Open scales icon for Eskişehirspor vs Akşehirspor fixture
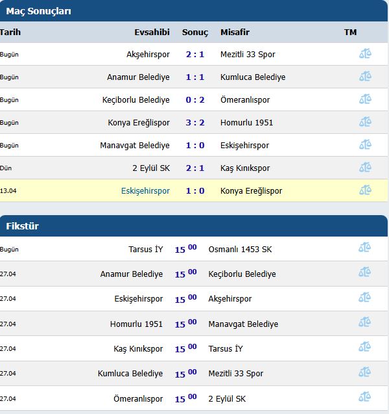The image size is (389, 414). click(365, 297)
